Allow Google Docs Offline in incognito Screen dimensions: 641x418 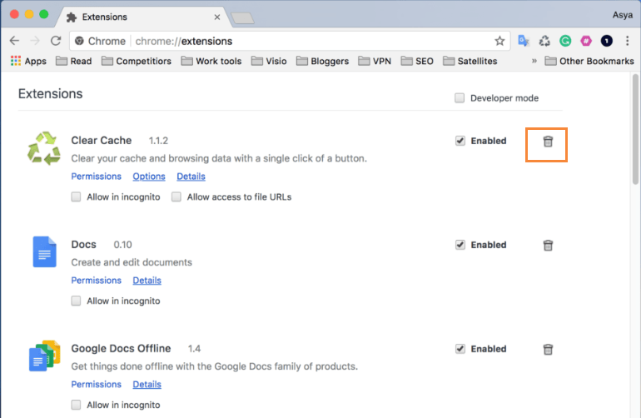(x=76, y=405)
